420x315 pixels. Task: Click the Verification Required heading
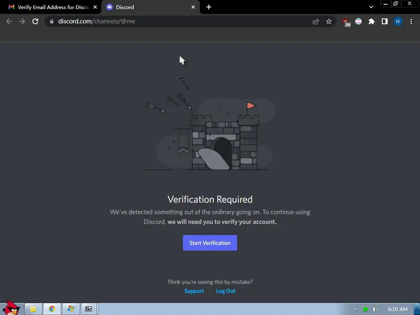[x=210, y=199]
